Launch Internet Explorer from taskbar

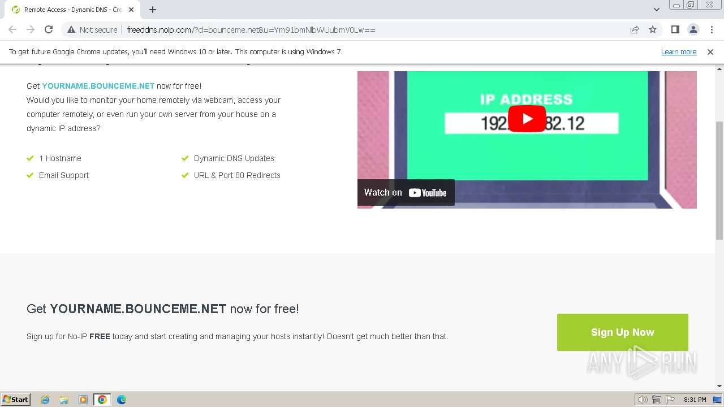click(45, 400)
